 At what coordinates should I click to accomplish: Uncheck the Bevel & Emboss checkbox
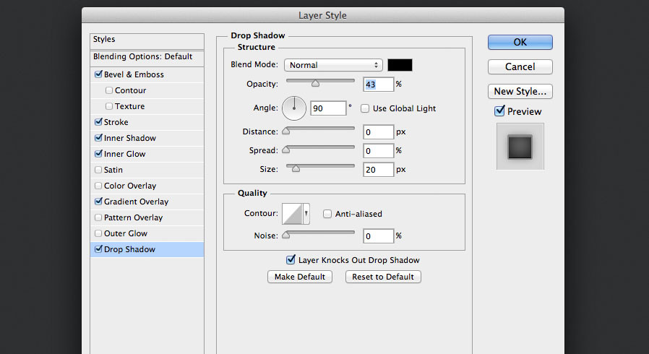tap(98, 74)
